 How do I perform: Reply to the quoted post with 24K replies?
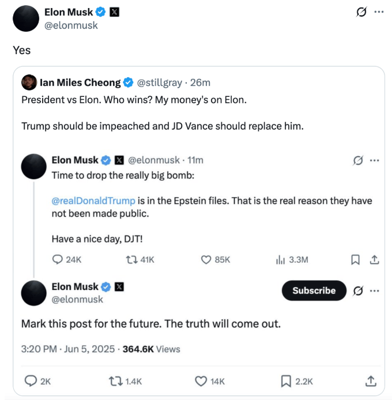click(x=58, y=260)
